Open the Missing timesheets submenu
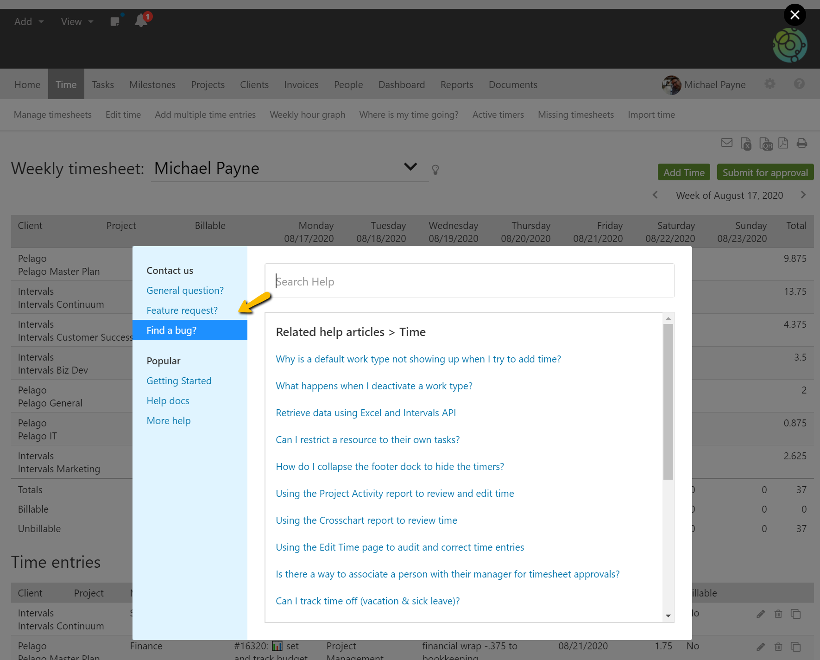 pos(575,114)
